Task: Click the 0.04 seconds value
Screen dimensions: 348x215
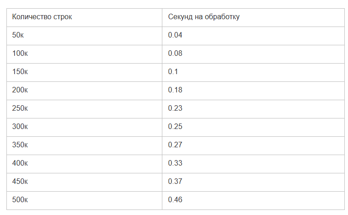Action: point(175,35)
